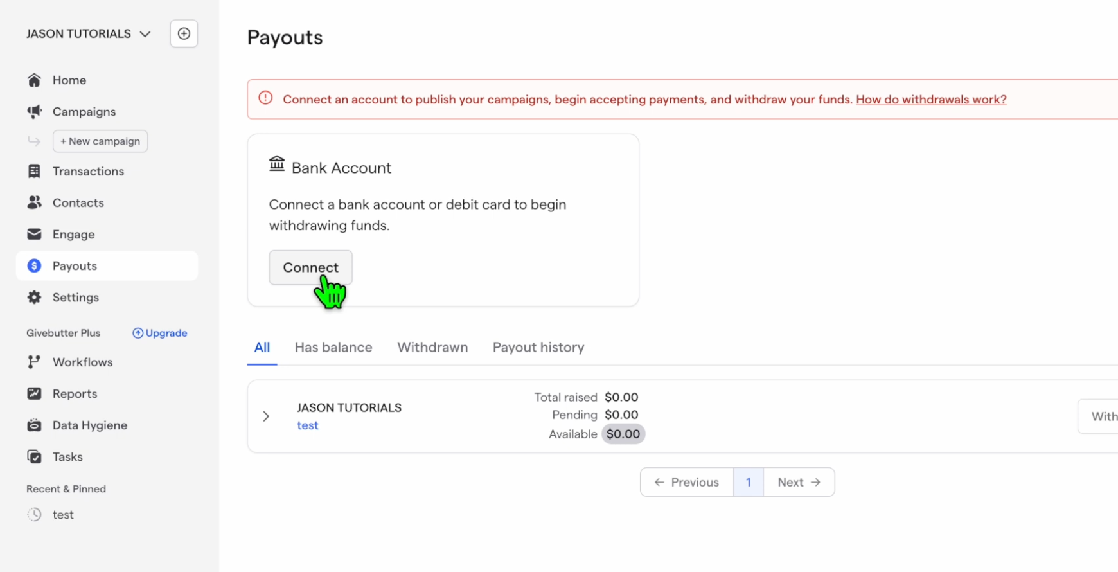Viewport: 1118px width, 572px height.
Task: Open Contacts using the people icon
Action: coord(34,203)
